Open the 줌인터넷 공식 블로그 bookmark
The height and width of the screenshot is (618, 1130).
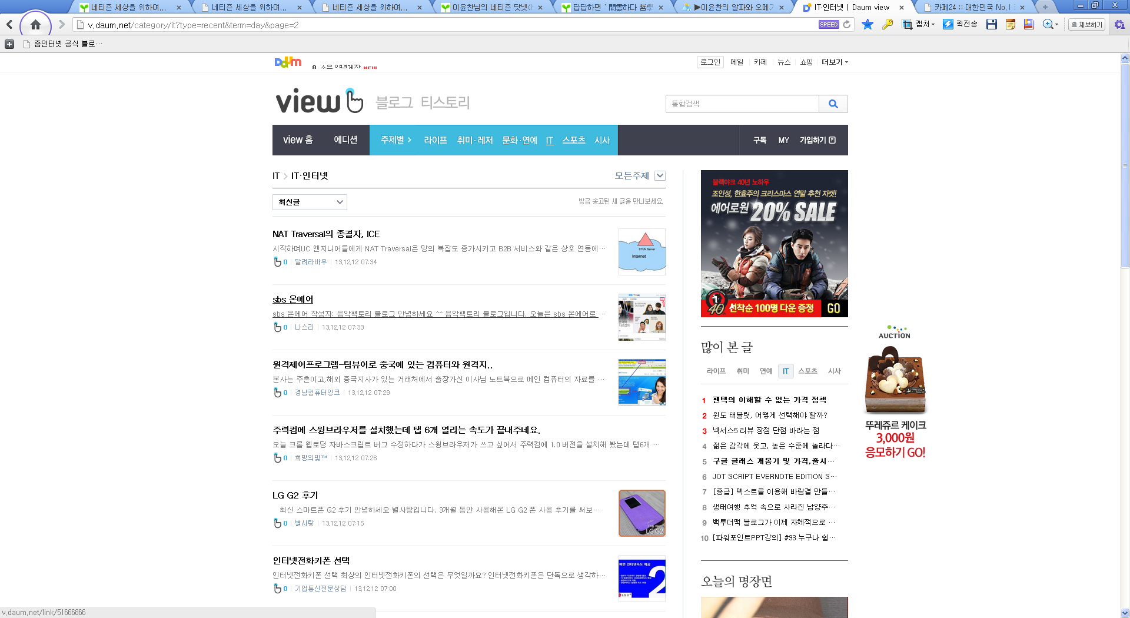click(x=63, y=44)
